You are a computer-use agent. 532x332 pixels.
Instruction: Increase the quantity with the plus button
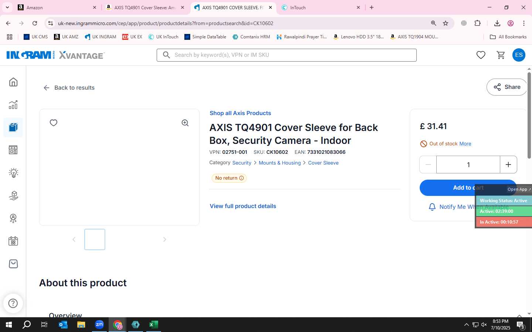[x=508, y=165]
